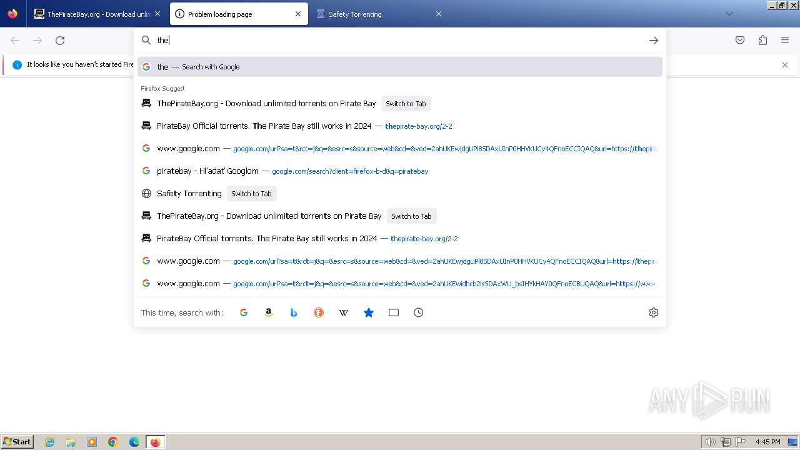Open media player from taskbar
This screenshot has width=800, height=450.
pyautogui.click(x=92, y=442)
